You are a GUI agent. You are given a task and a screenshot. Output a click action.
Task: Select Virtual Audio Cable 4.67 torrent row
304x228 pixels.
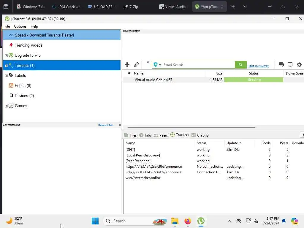coord(213,80)
